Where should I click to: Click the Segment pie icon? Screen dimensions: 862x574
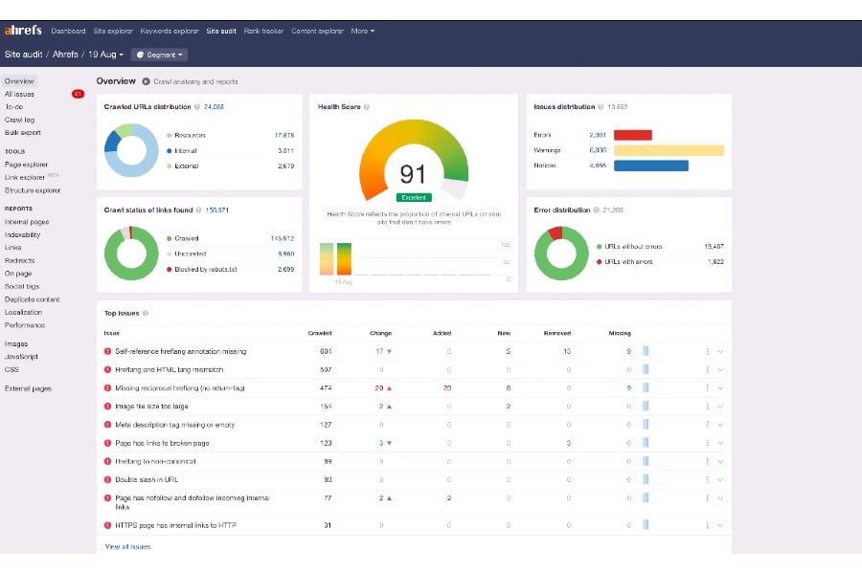point(140,55)
